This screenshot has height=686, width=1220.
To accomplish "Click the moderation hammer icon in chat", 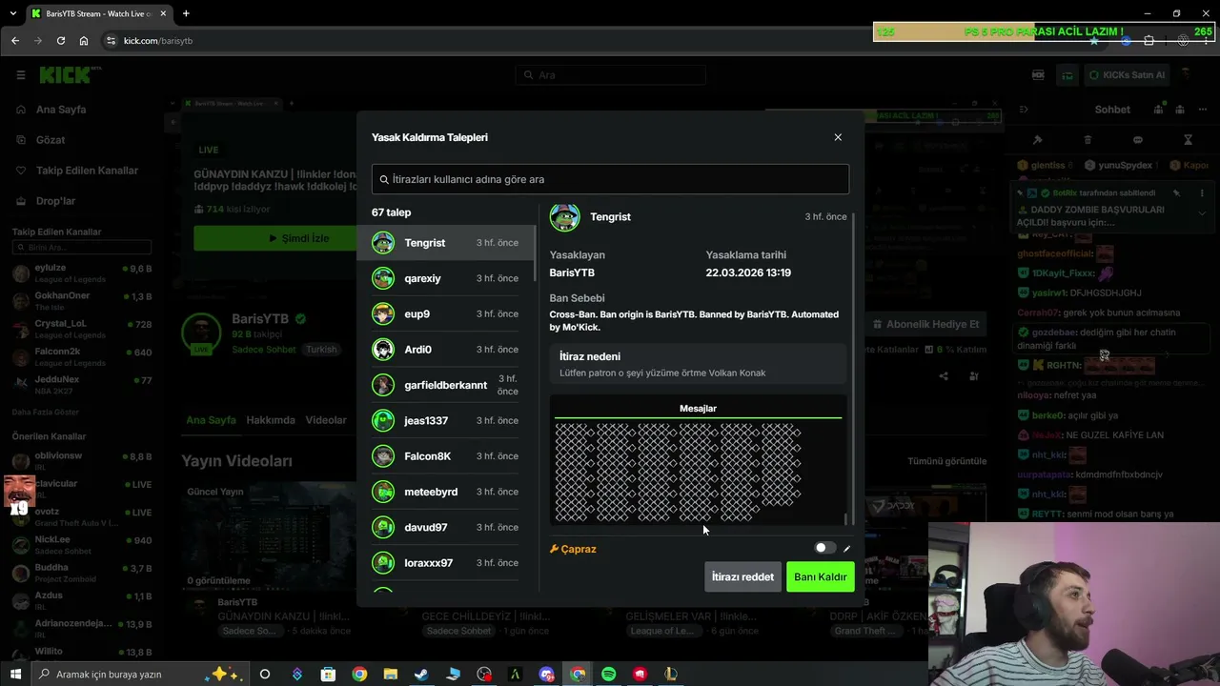I will click(x=1038, y=140).
